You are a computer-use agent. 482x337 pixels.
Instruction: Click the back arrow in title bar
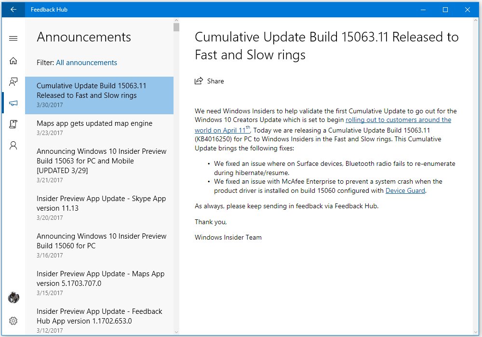click(13, 10)
